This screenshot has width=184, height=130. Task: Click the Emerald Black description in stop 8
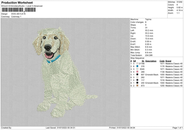click(152, 83)
